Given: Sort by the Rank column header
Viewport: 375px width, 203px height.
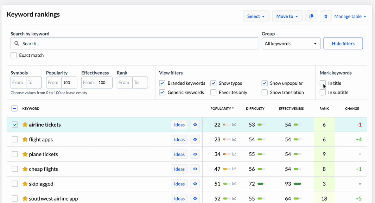Looking at the screenshot, I should coord(324,109).
